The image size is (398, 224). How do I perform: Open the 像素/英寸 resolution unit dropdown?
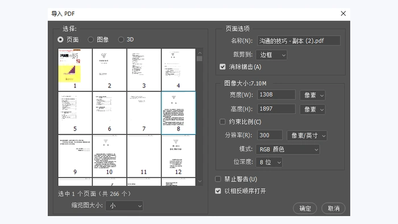click(x=307, y=136)
